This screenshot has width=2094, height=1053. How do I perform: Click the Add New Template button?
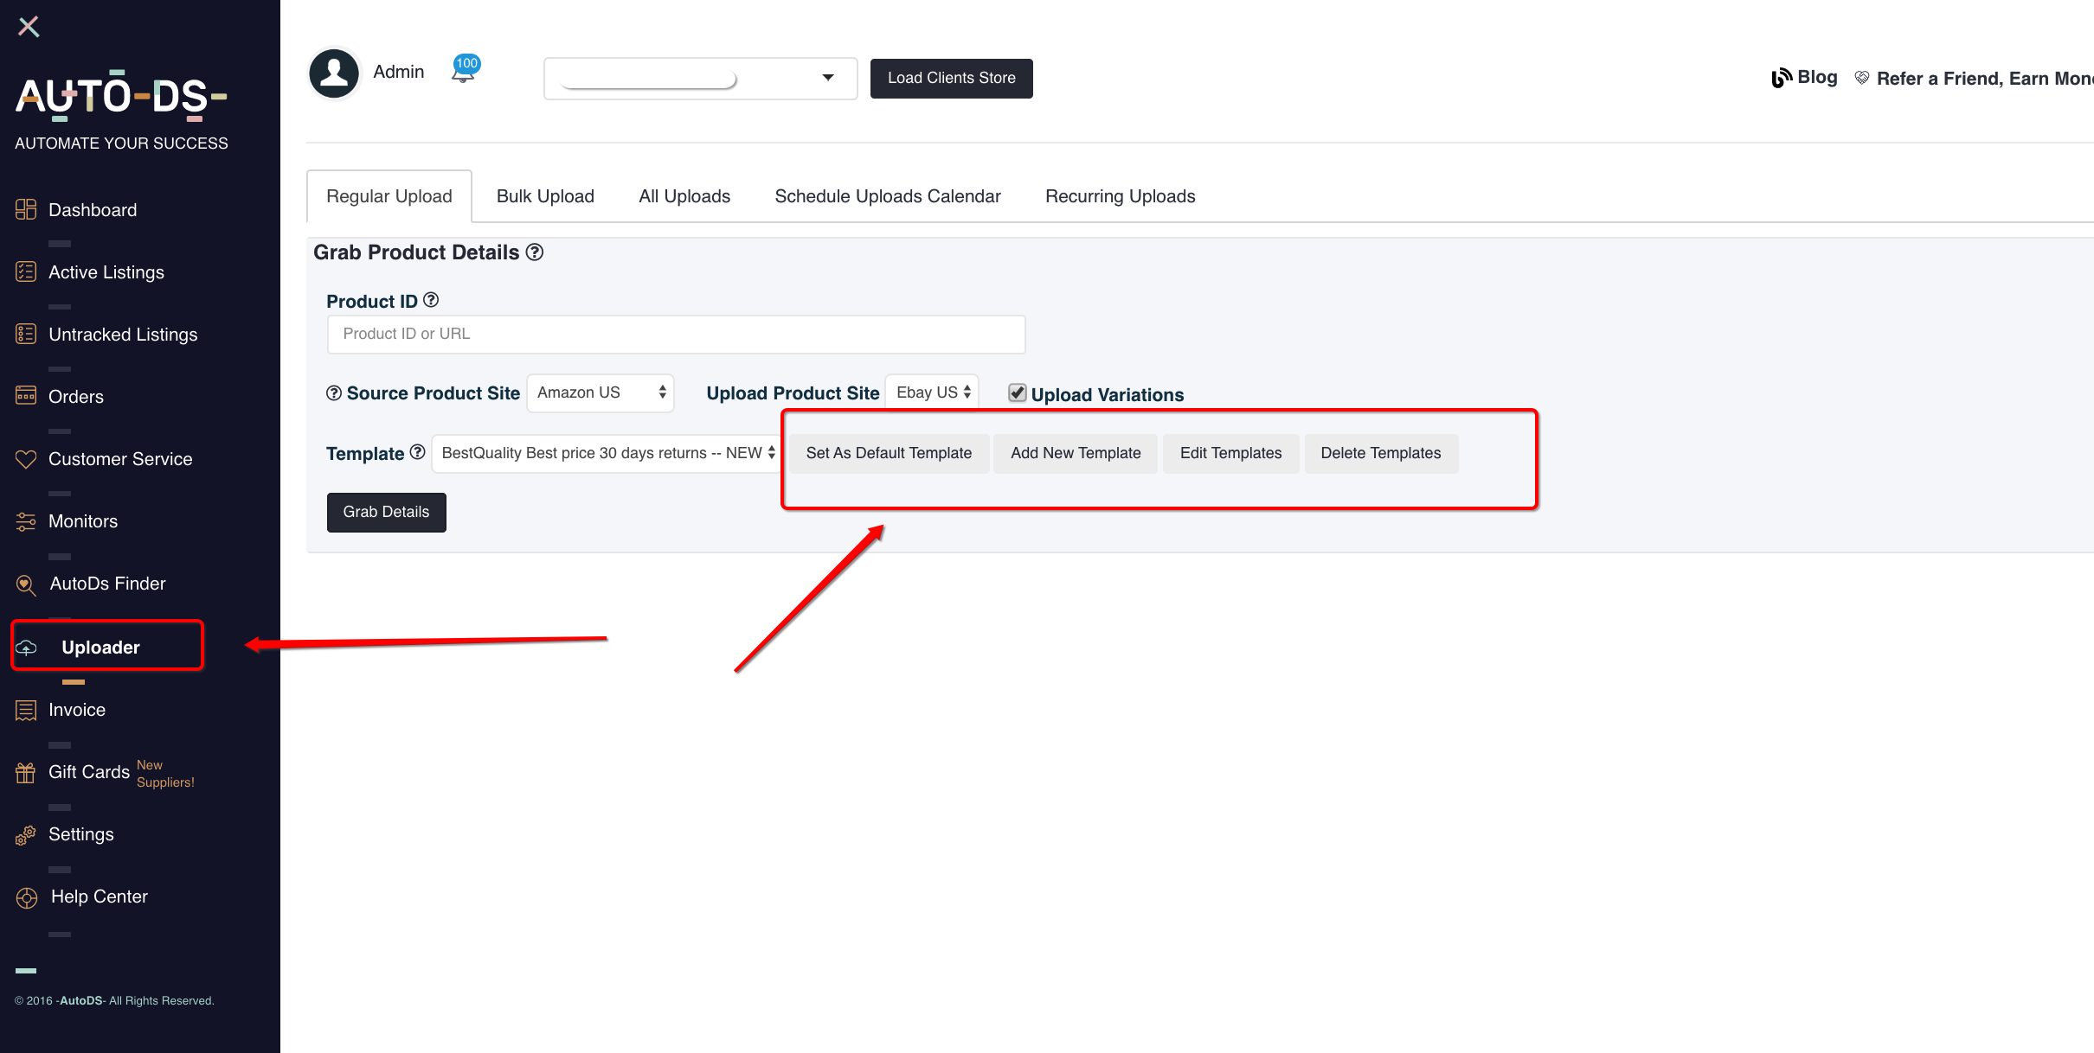[1076, 453]
